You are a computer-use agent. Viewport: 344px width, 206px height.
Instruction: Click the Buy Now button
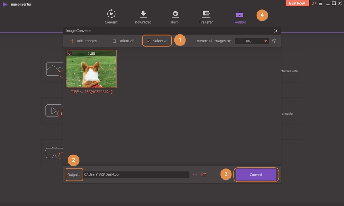(297, 4)
